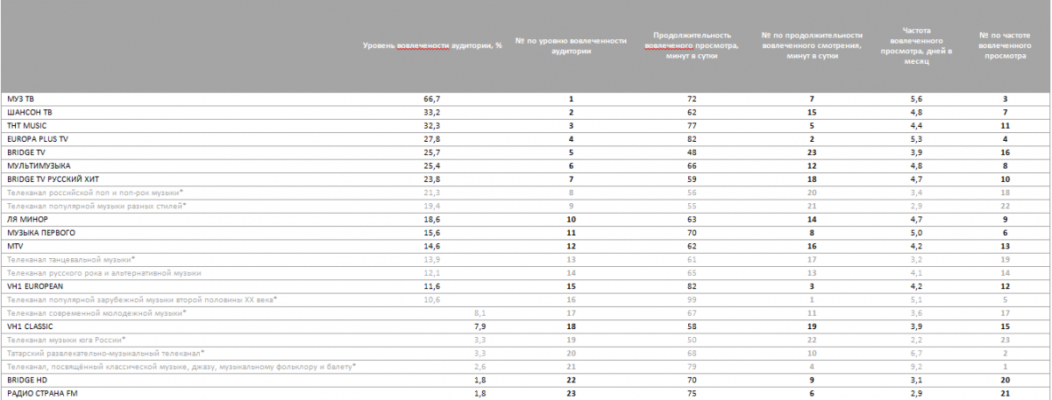
Task: Select the МУЗЫКА ПЕРВОГО row name
Action: click(41, 233)
